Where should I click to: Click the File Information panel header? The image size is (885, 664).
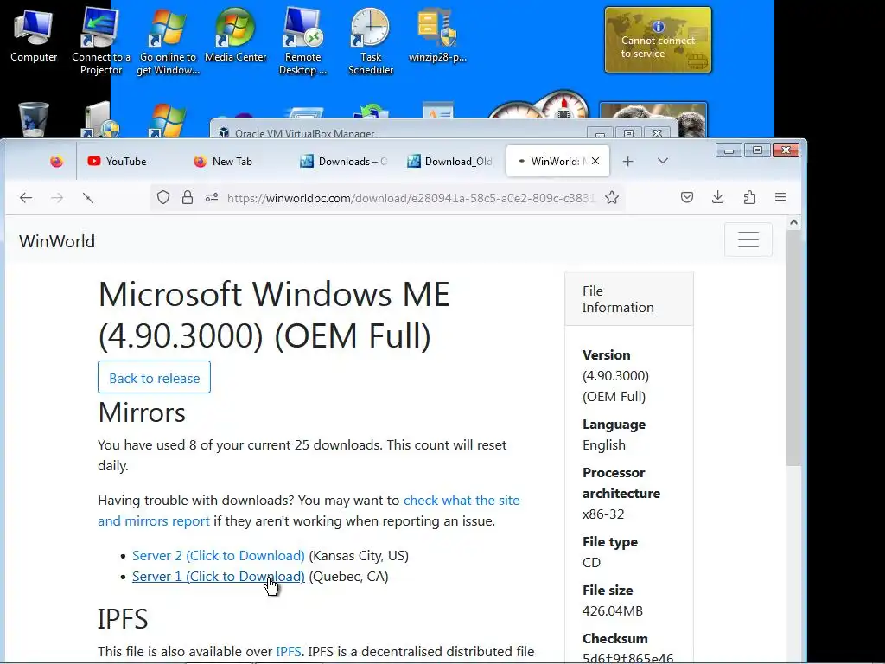tap(629, 298)
